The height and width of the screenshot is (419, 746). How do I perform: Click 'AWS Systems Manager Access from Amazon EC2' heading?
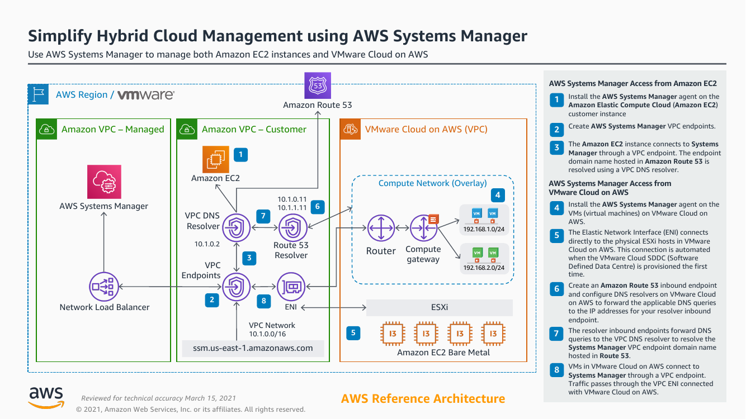[632, 83]
